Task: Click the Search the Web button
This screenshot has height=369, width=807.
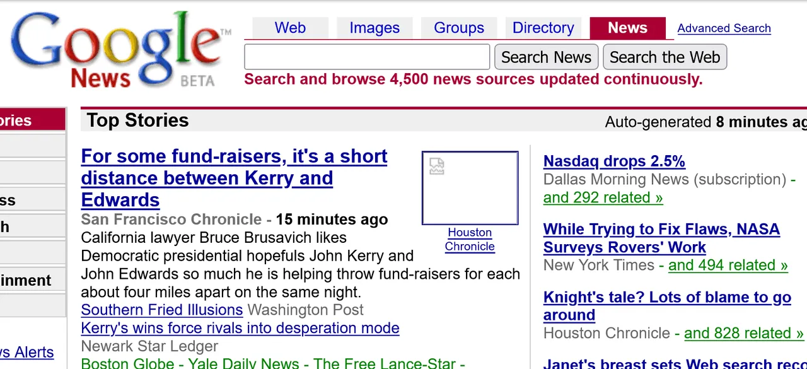Action: [x=665, y=57]
